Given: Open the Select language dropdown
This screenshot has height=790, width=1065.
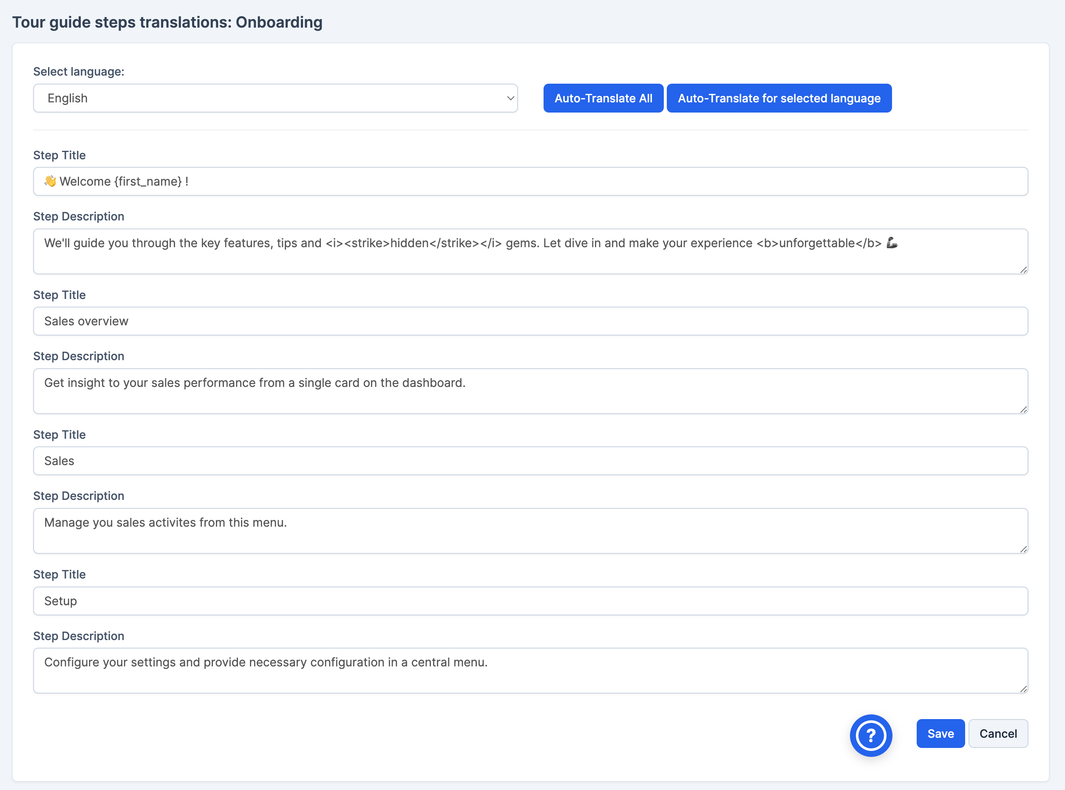Looking at the screenshot, I should pyautogui.click(x=275, y=99).
